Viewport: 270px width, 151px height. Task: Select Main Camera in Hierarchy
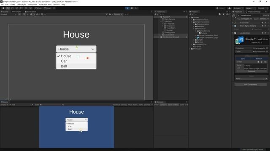(170, 19)
